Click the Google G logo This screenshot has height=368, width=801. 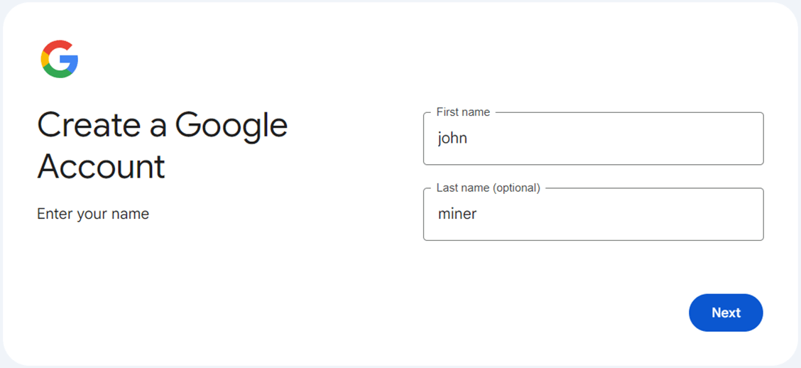60,59
